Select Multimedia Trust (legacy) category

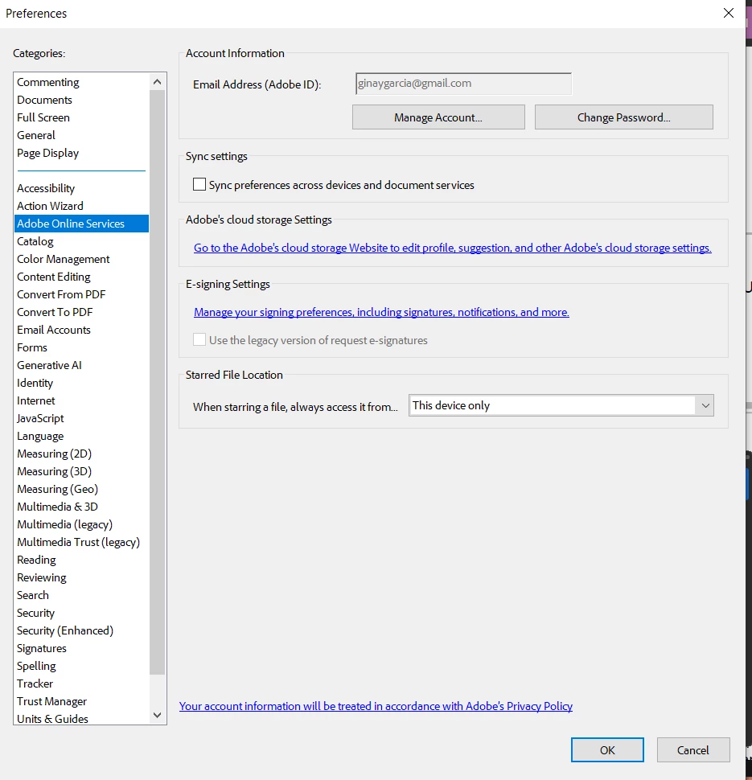tap(81, 542)
